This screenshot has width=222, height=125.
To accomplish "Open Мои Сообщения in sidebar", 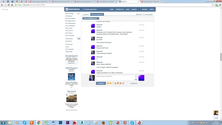I will pyautogui.click(x=70, y=26).
